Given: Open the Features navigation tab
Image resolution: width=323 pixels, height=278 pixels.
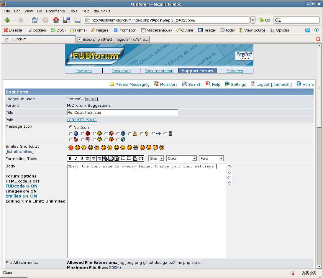Looking at the screenshot, I should point(83,71).
